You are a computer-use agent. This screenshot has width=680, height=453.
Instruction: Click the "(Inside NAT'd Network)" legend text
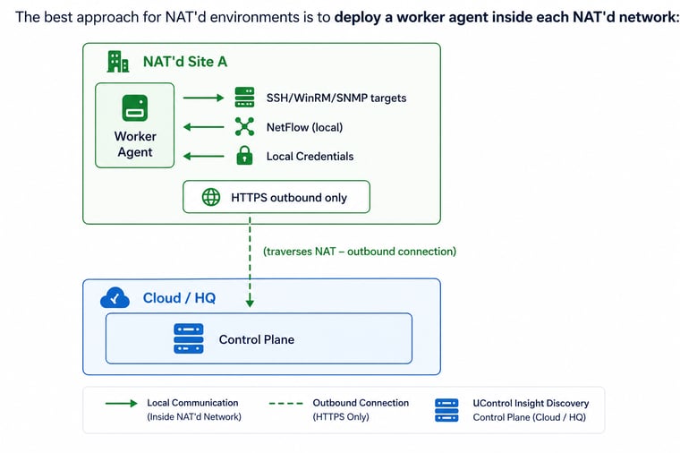(x=194, y=417)
